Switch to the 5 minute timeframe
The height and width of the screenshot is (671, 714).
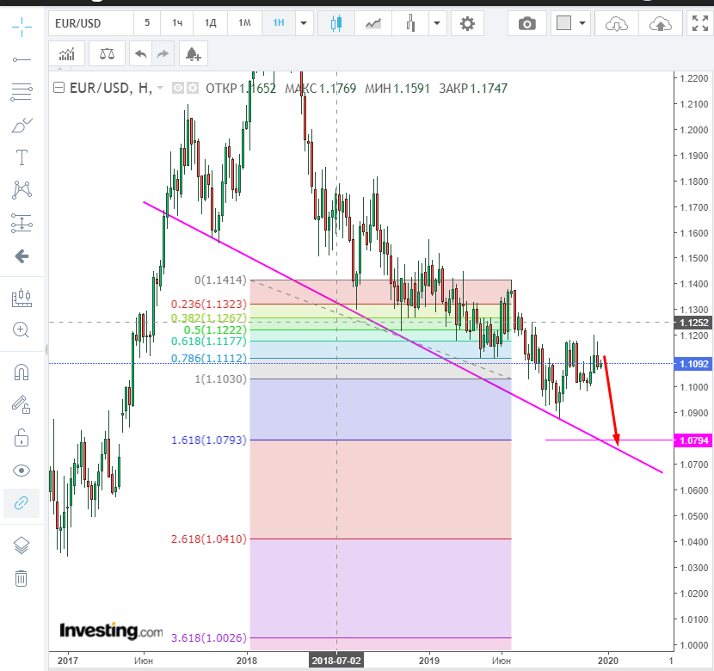point(147,22)
